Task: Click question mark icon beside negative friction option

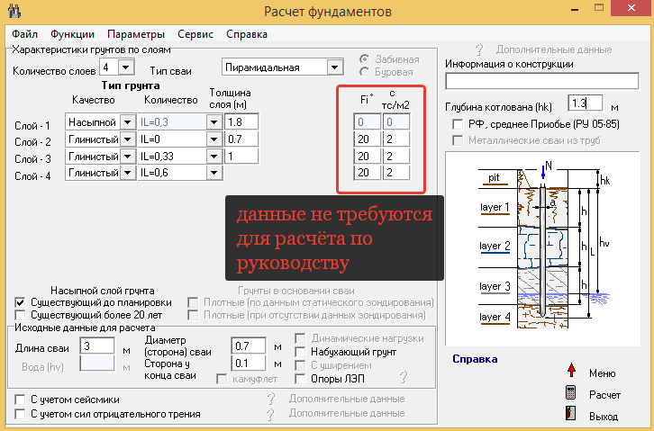Action: click(268, 414)
